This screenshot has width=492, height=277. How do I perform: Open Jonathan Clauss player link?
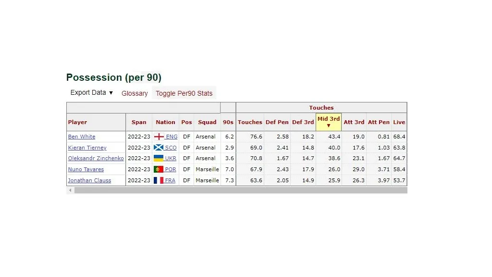[89, 180]
